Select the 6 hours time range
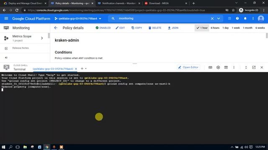268x150 pixels. (215, 28)
